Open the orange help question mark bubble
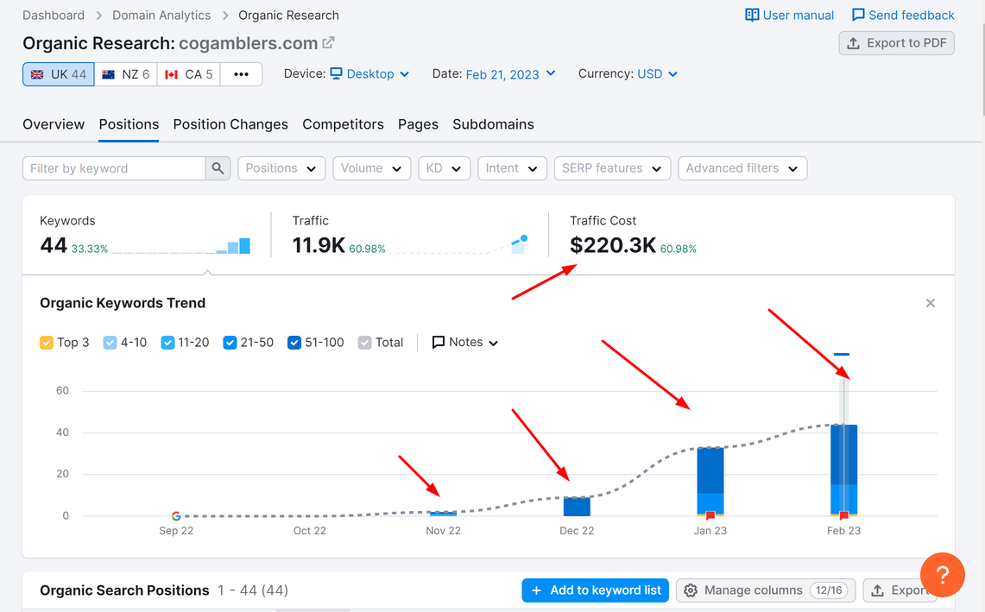 [x=943, y=575]
